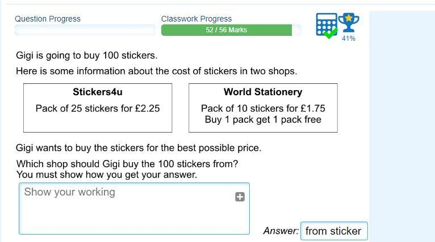Open the plus icon in the working box
Image resolution: width=435 pixels, height=242 pixels.
coord(240,197)
